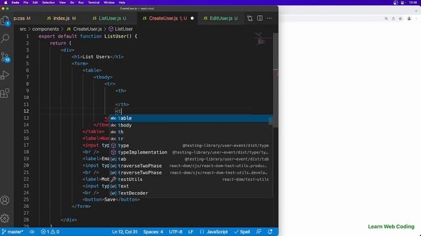The width and height of the screenshot is (421, 236).
Task: Select the JavaScript language mode
Action: [x=214, y=231]
